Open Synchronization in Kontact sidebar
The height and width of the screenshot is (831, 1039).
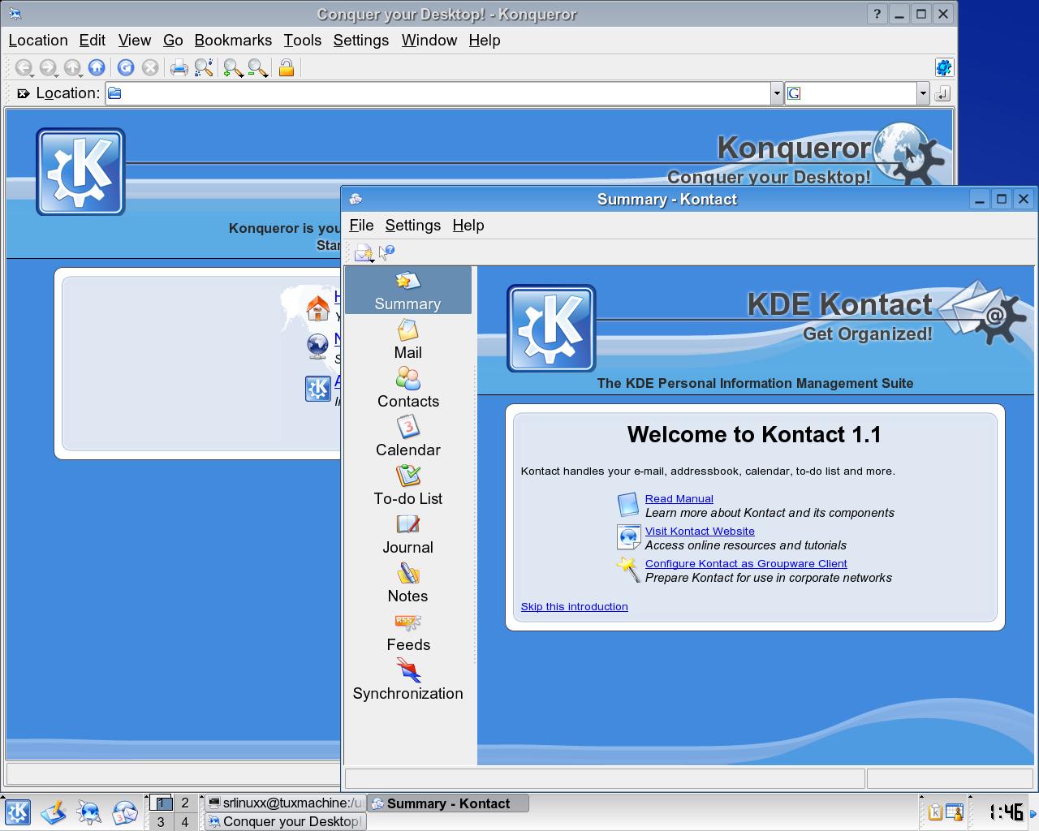[408, 680]
